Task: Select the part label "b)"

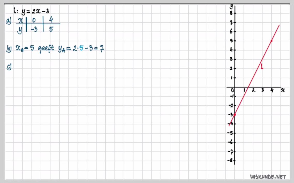Action: (9, 49)
